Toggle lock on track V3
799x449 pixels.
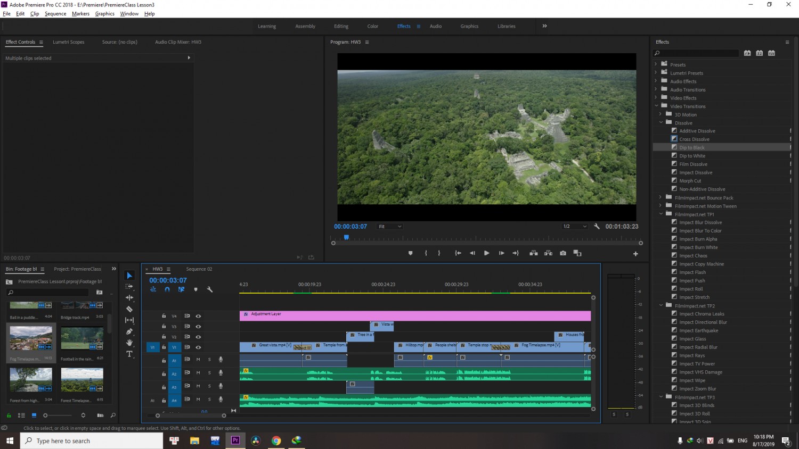click(164, 326)
